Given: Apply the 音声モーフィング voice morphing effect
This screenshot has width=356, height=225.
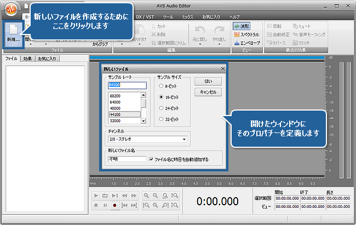Looking at the screenshot, I should (x=309, y=34).
